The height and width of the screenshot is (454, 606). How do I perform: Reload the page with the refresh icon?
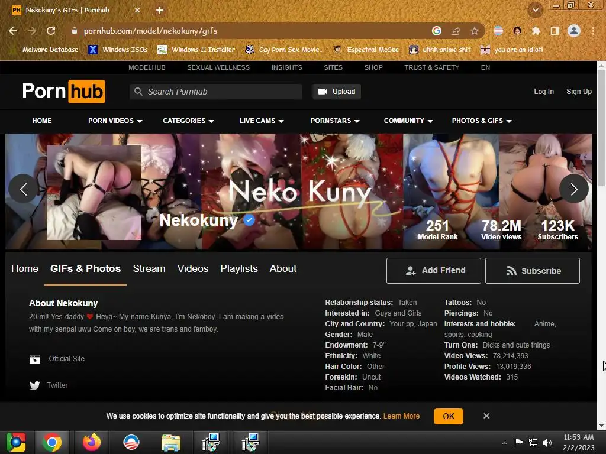pos(51,31)
